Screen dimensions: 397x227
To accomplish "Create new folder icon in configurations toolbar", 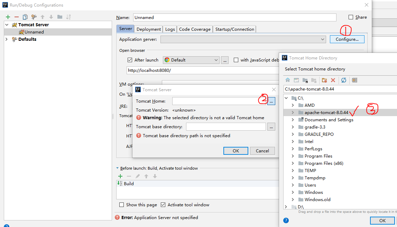I will tap(60, 17).
